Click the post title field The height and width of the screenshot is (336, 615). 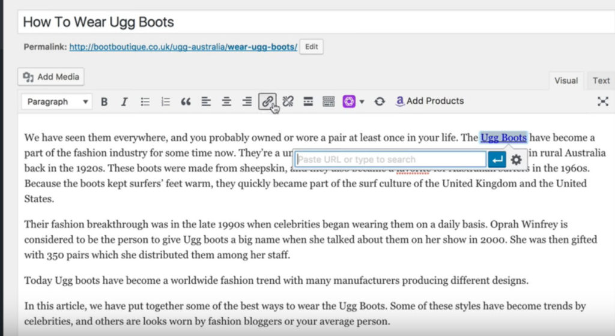coord(316,22)
